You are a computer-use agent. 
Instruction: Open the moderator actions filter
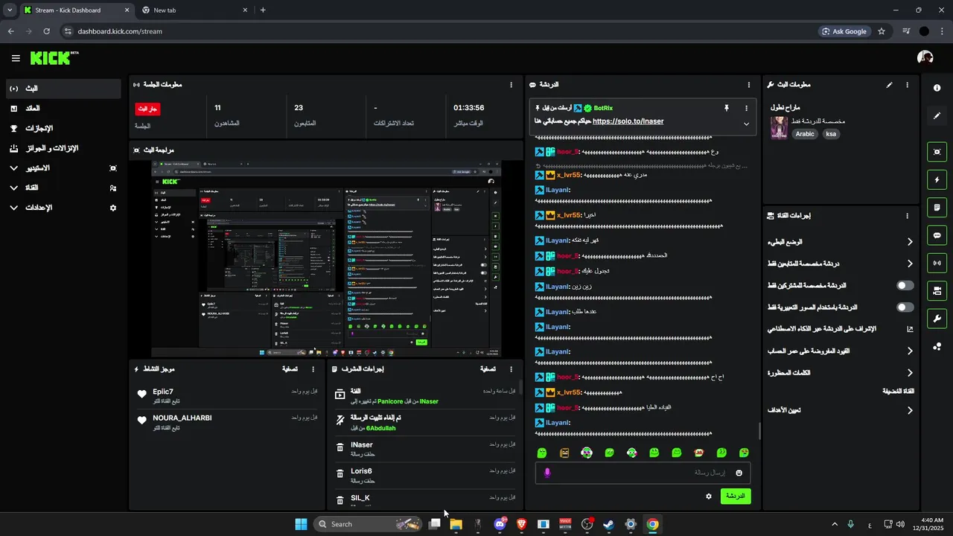[488, 368]
